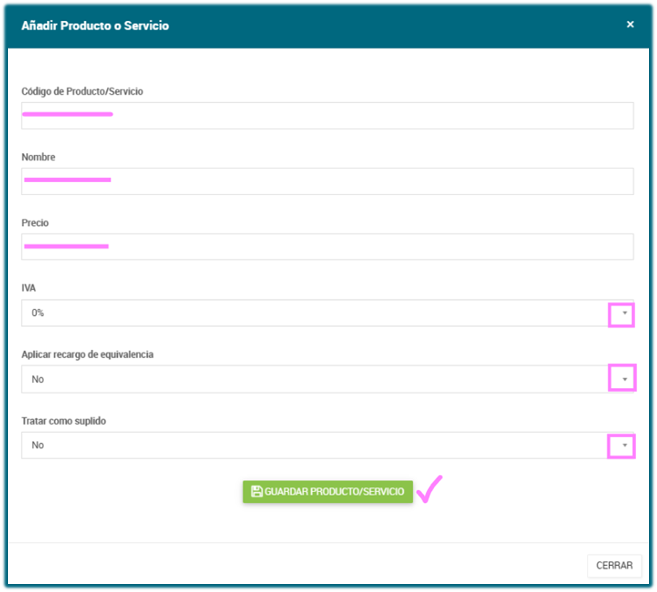Close the dialog with the X icon

(x=630, y=25)
